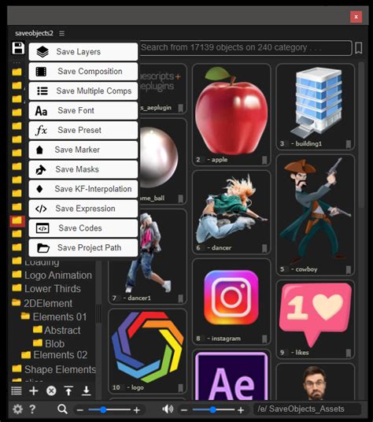Click the floppy disk save icon
This screenshot has height=422, width=373.
pos(18,49)
